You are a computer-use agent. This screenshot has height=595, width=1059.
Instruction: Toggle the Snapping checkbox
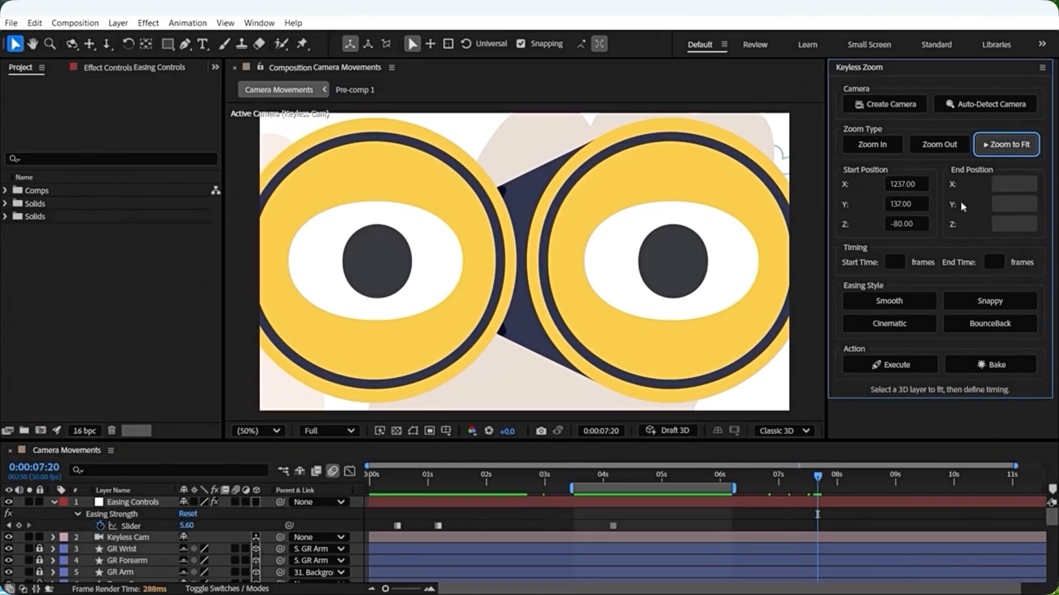[x=521, y=44]
